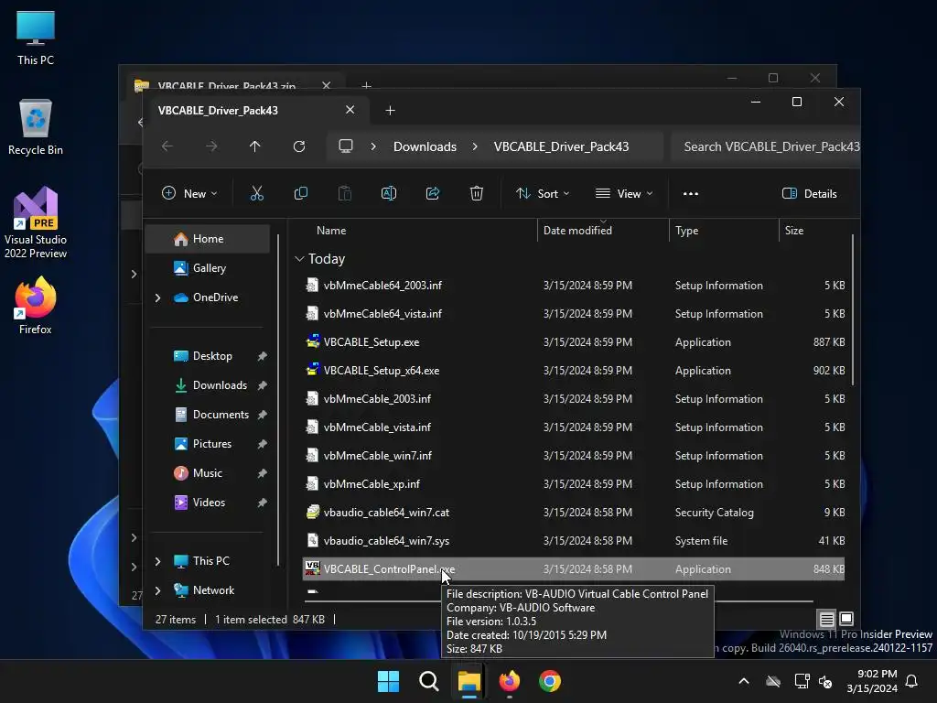Go up one folder level with the up arrow
This screenshot has width=937, height=703.
pyautogui.click(x=254, y=146)
